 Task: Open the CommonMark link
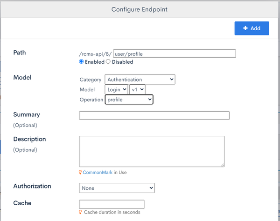[x=98, y=173]
